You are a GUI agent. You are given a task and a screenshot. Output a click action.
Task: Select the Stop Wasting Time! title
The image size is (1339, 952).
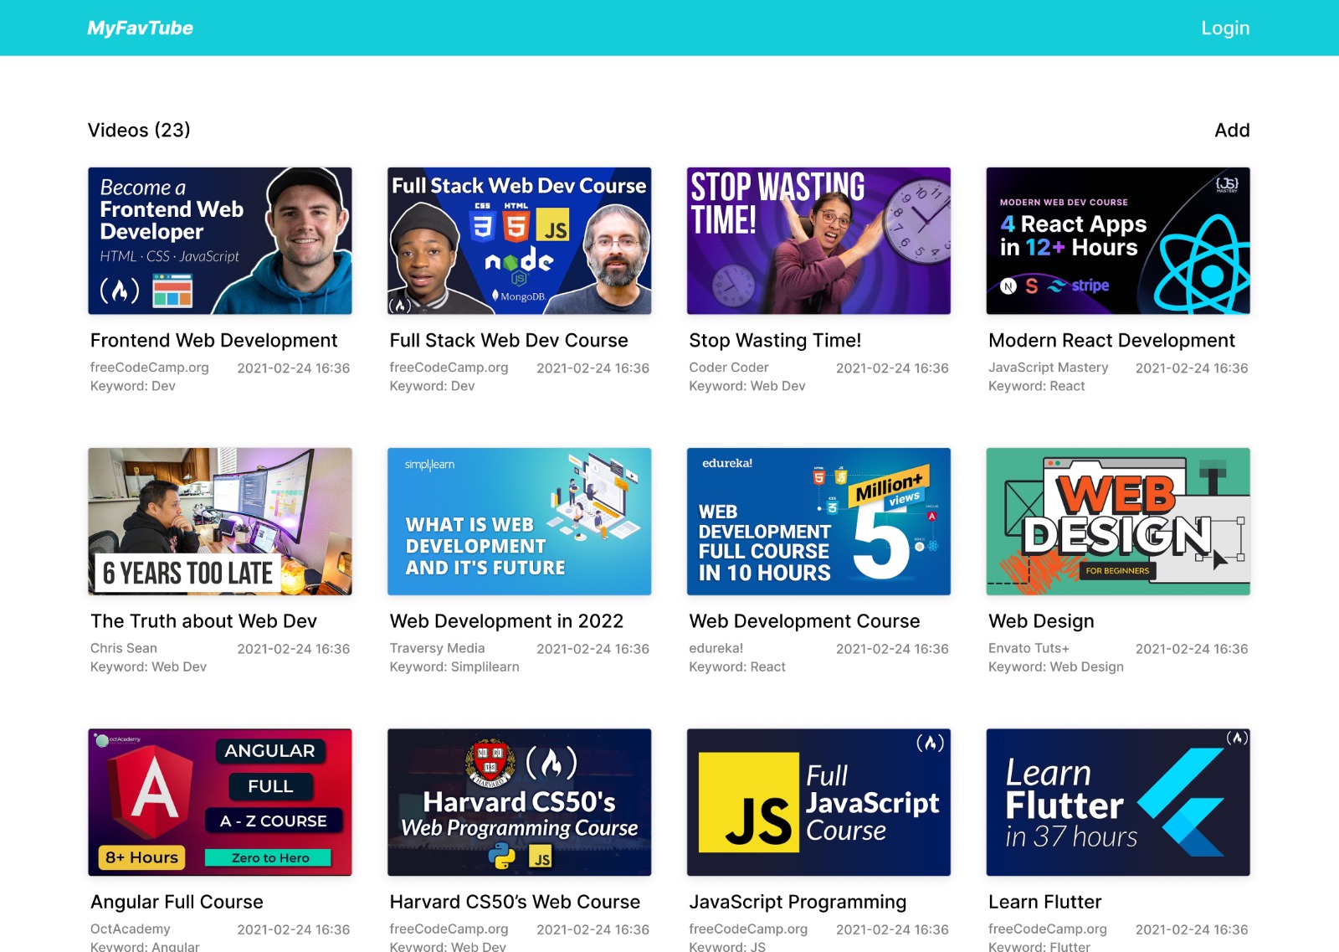click(x=775, y=341)
